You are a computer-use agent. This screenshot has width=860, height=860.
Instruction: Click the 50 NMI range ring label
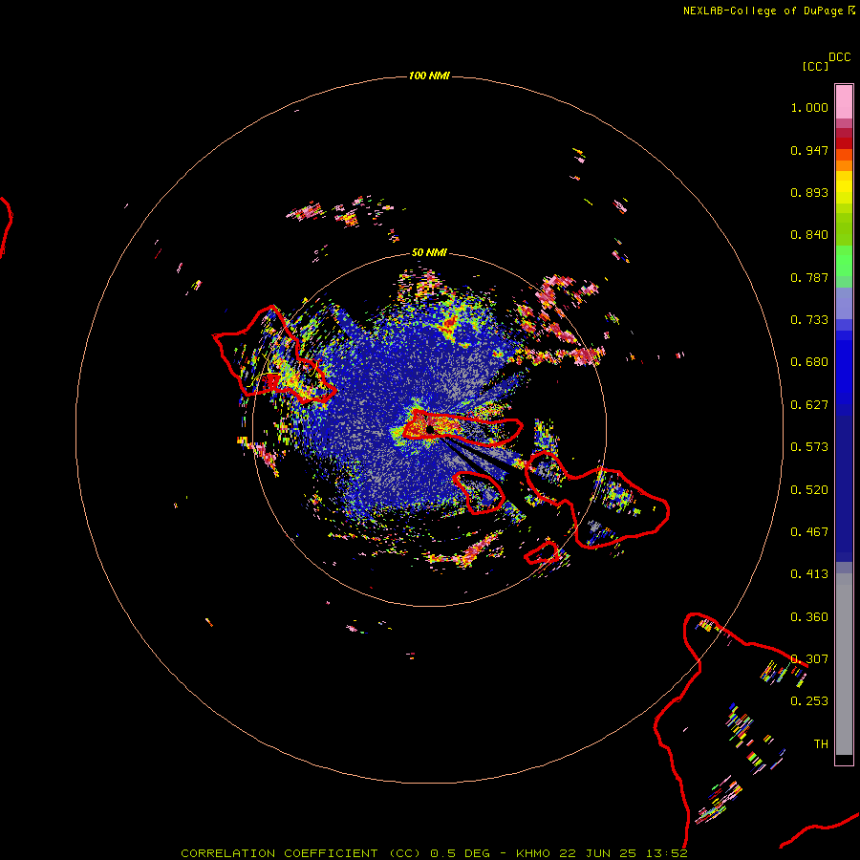(x=429, y=252)
